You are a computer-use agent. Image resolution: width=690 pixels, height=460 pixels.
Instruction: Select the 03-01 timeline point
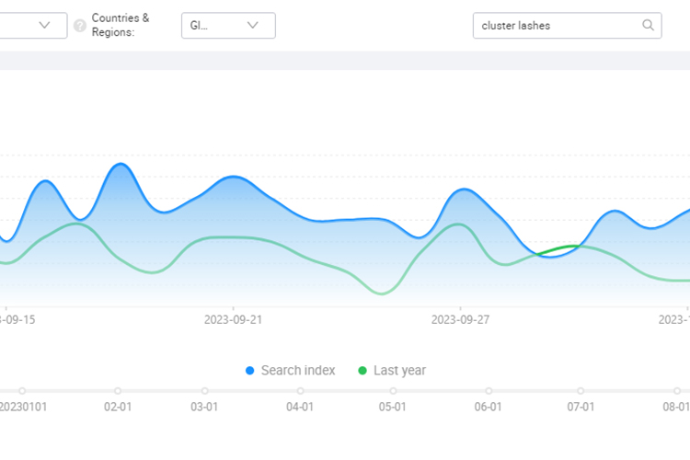204,391
